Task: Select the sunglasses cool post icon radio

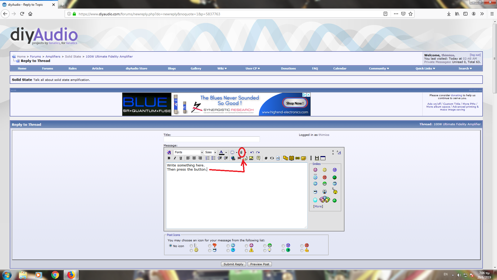Action: click(210, 250)
